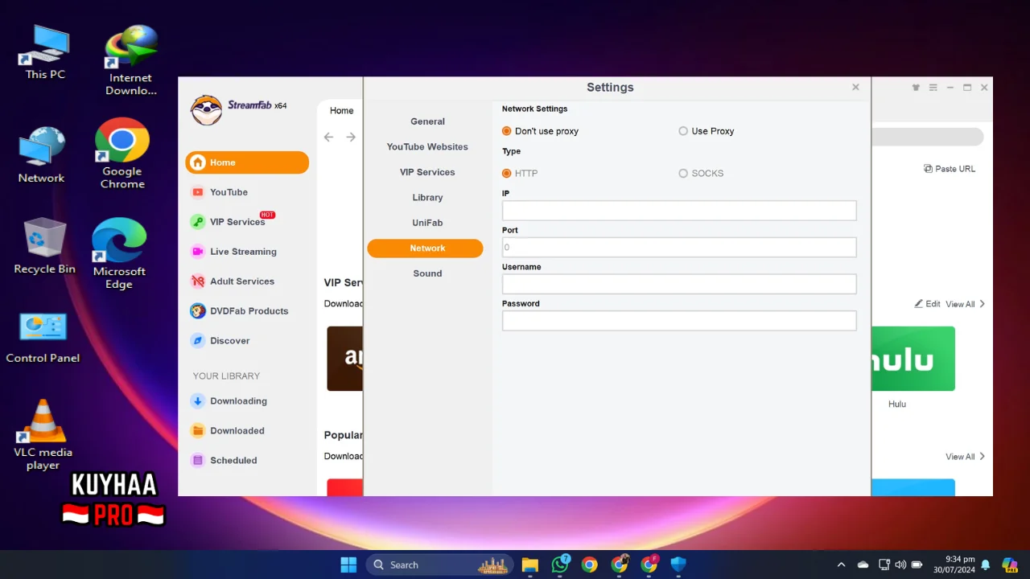
Task: Open Internet Download Manager shortcut
Action: [x=131, y=60]
